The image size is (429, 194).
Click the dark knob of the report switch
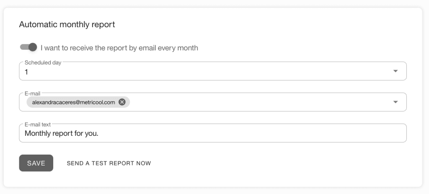coord(33,47)
